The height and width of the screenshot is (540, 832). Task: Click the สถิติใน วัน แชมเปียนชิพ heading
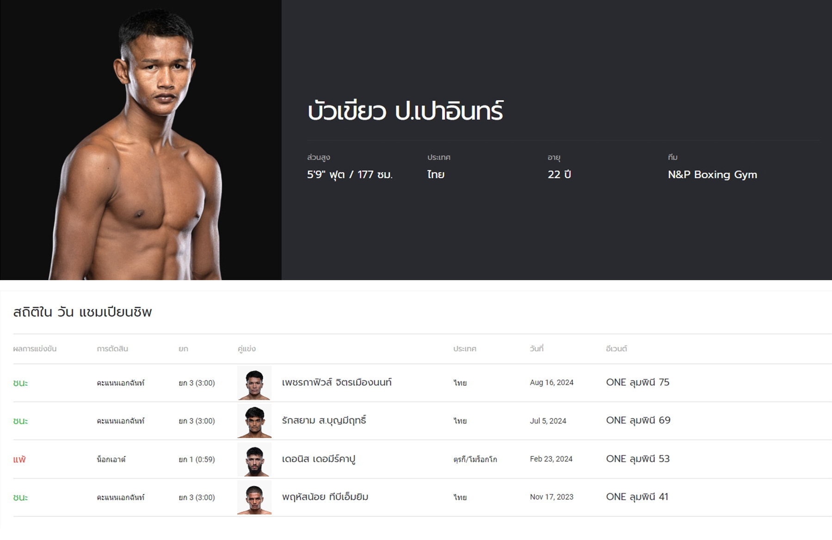tap(82, 312)
